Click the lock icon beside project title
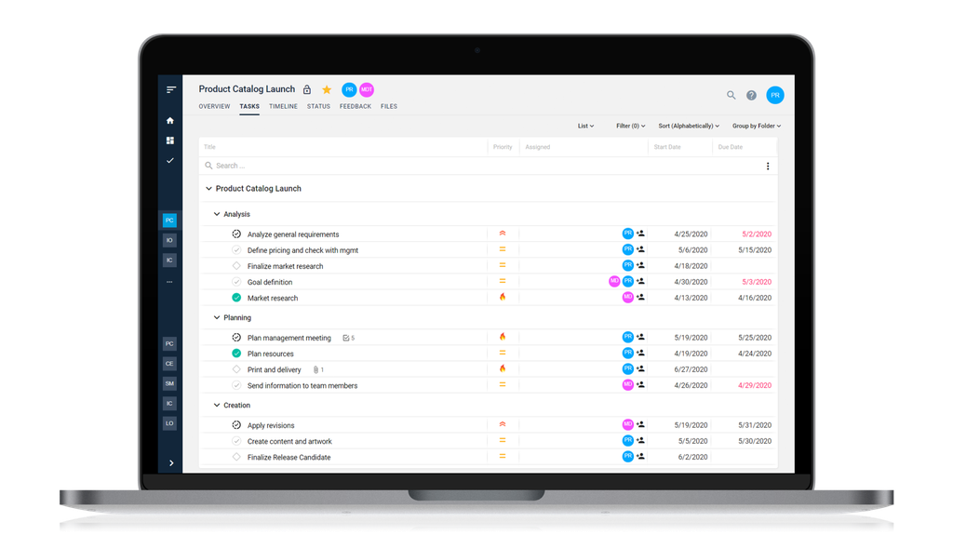953x548 pixels. tap(307, 90)
